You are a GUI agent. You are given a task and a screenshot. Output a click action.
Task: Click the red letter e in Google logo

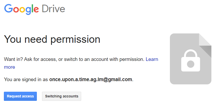(x=36, y=10)
